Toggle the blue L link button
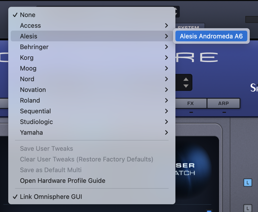Screen dimensions: 258x212 click(x=248, y=183)
